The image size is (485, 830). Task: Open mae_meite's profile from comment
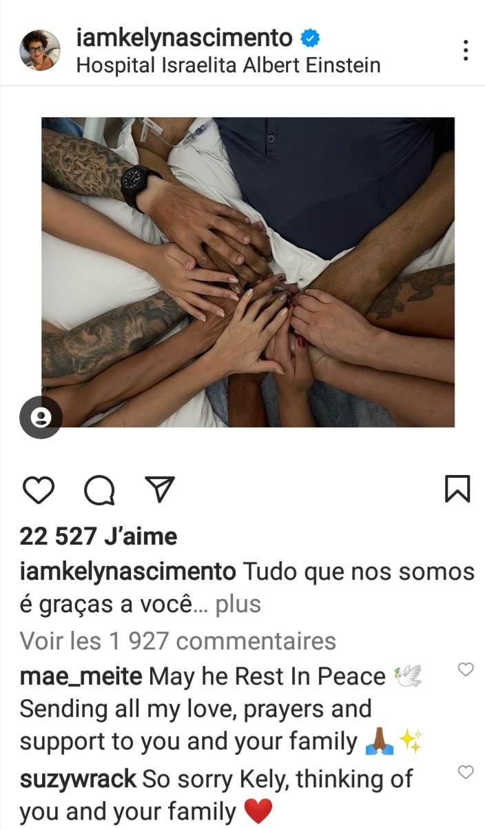tap(81, 677)
